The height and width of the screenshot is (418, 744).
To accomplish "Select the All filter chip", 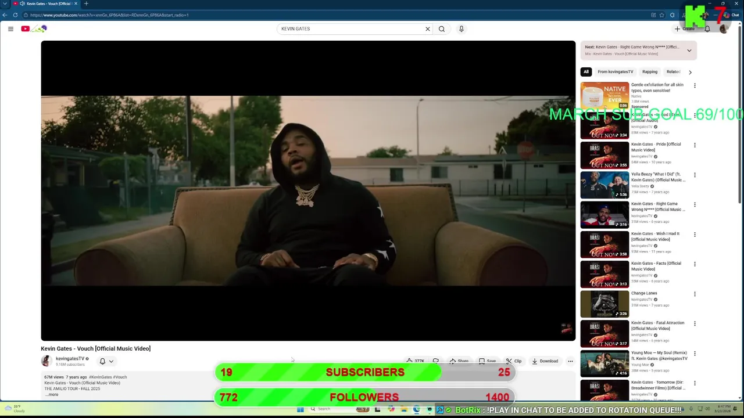I will [586, 72].
